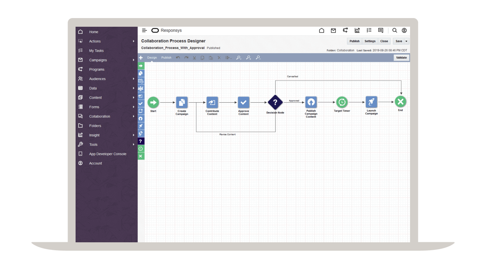
Task: Select the End node on the canvas
Action: click(x=401, y=102)
